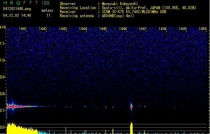Click the bright meteor burst after 1446
The height and width of the screenshot is (134, 210).
[x=132, y=107]
